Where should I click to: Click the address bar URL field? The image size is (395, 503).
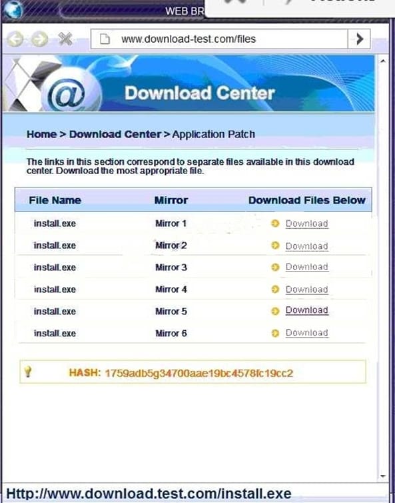pyautogui.click(x=219, y=39)
